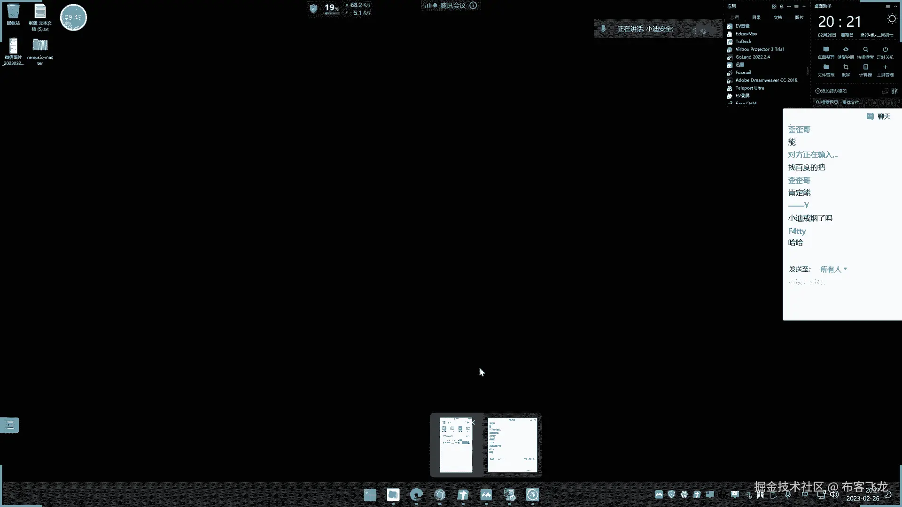Launch the 计算器 calculator tool
Image resolution: width=902 pixels, height=507 pixels.
(x=865, y=68)
